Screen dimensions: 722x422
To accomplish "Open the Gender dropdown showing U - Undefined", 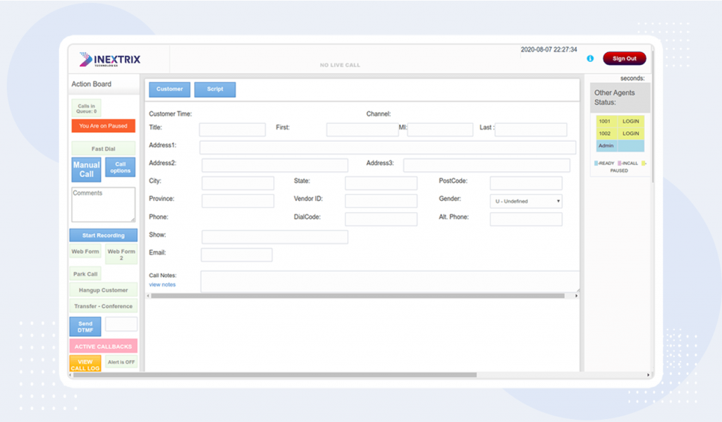I will pos(525,201).
